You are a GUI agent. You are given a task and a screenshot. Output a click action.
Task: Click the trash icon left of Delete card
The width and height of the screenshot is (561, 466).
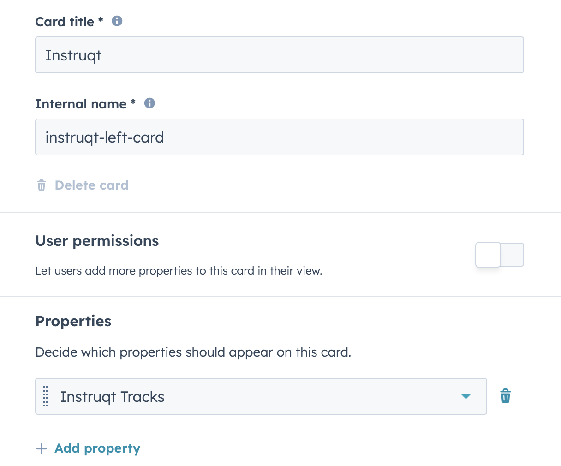click(42, 185)
